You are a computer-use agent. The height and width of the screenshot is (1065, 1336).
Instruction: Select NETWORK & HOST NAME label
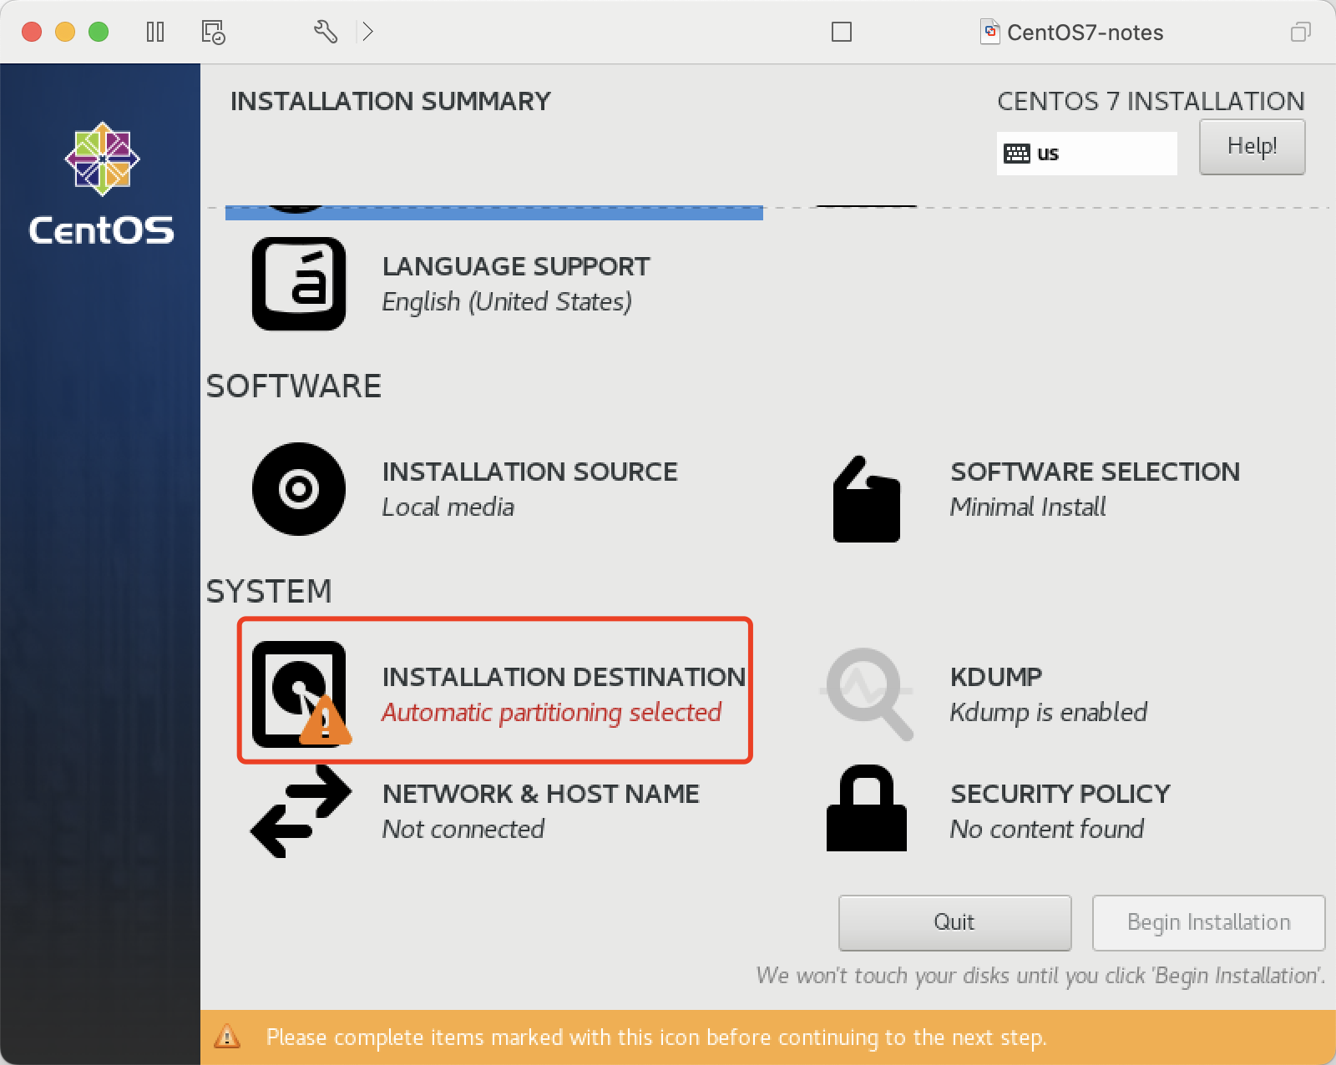point(540,794)
